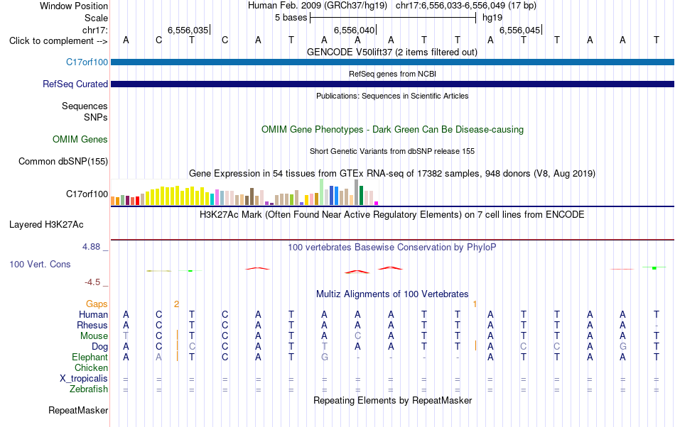The width and height of the screenshot is (675, 427).
Task: Click the -4.5 PhyloP lower limit value
Action: 92,282
